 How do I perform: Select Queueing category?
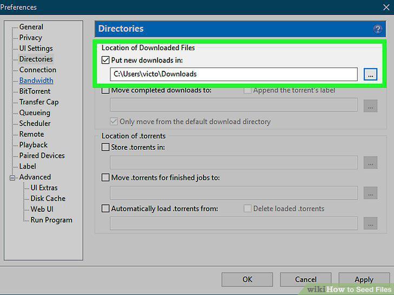(35, 113)
